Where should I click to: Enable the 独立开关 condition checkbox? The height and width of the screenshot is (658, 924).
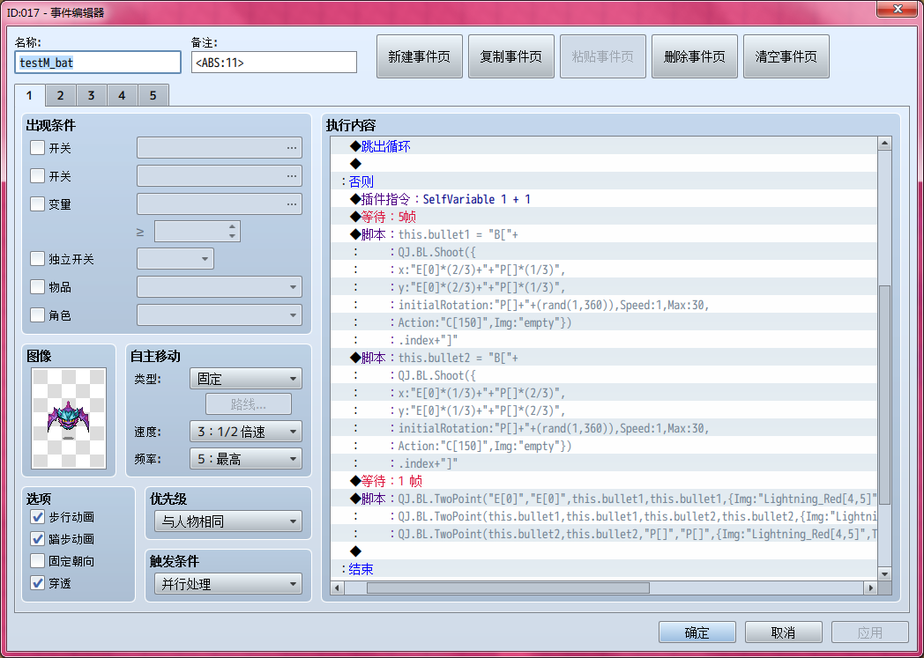point(37,259)
